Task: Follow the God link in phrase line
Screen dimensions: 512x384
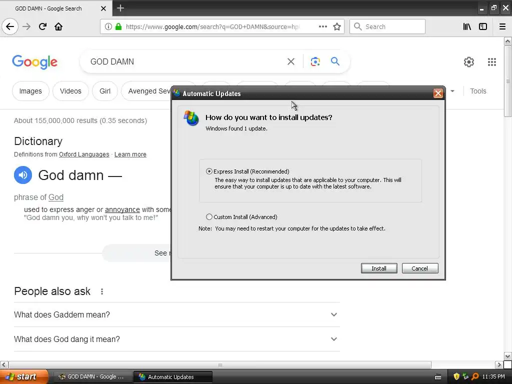Action: click(x=56, y=197)
